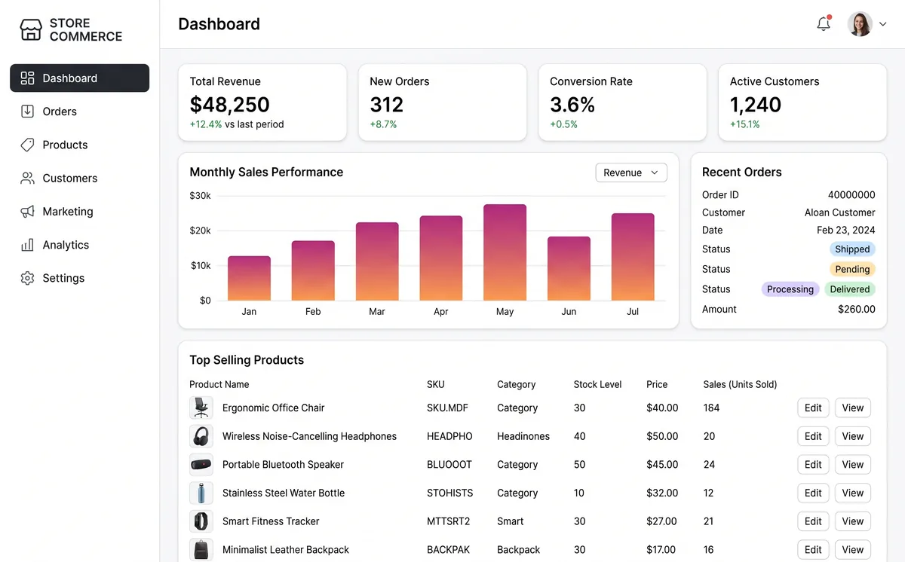905x562 pixels.
Task: Click the $260.00 order amount
Action: 857,309
